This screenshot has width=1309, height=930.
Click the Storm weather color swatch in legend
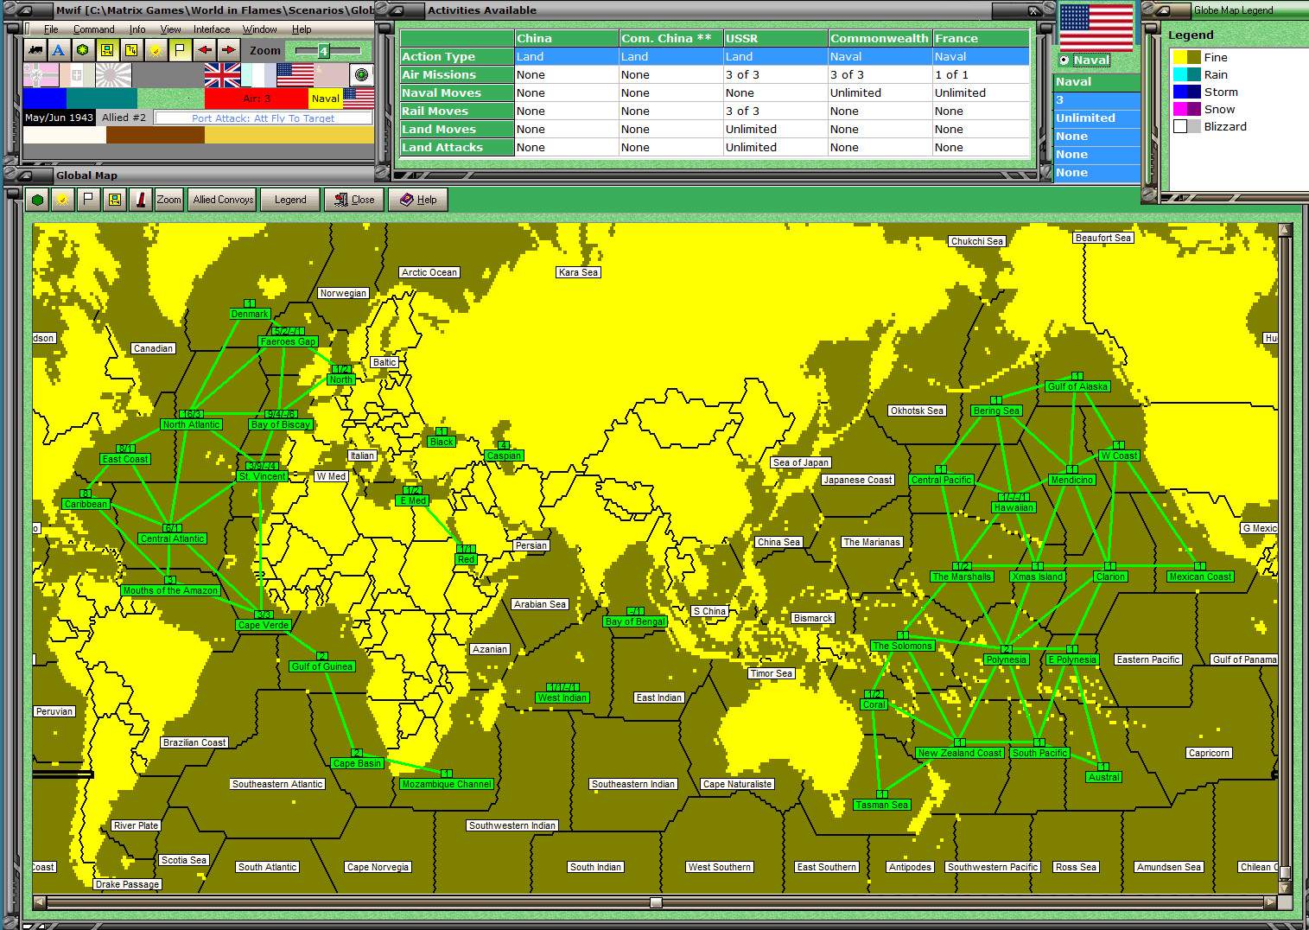pyautogui.click(x=1186, y=92)
